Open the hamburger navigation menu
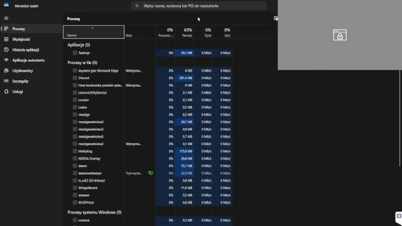 click(6, 18)
